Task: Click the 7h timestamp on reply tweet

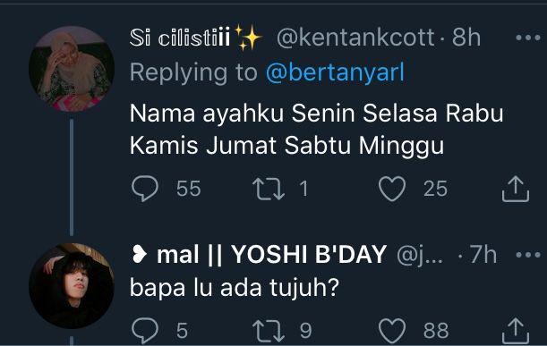Action: point(483,255)
